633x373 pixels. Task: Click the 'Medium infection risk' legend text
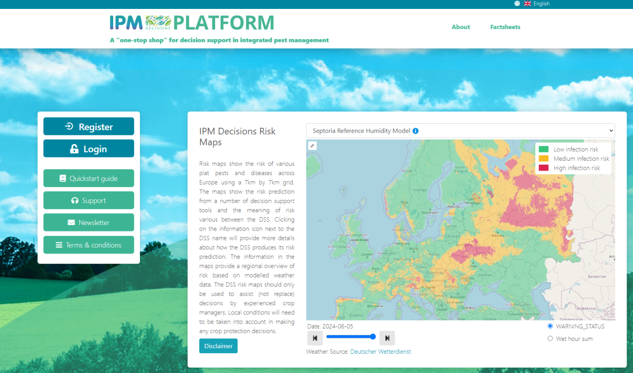pos(582,159)
